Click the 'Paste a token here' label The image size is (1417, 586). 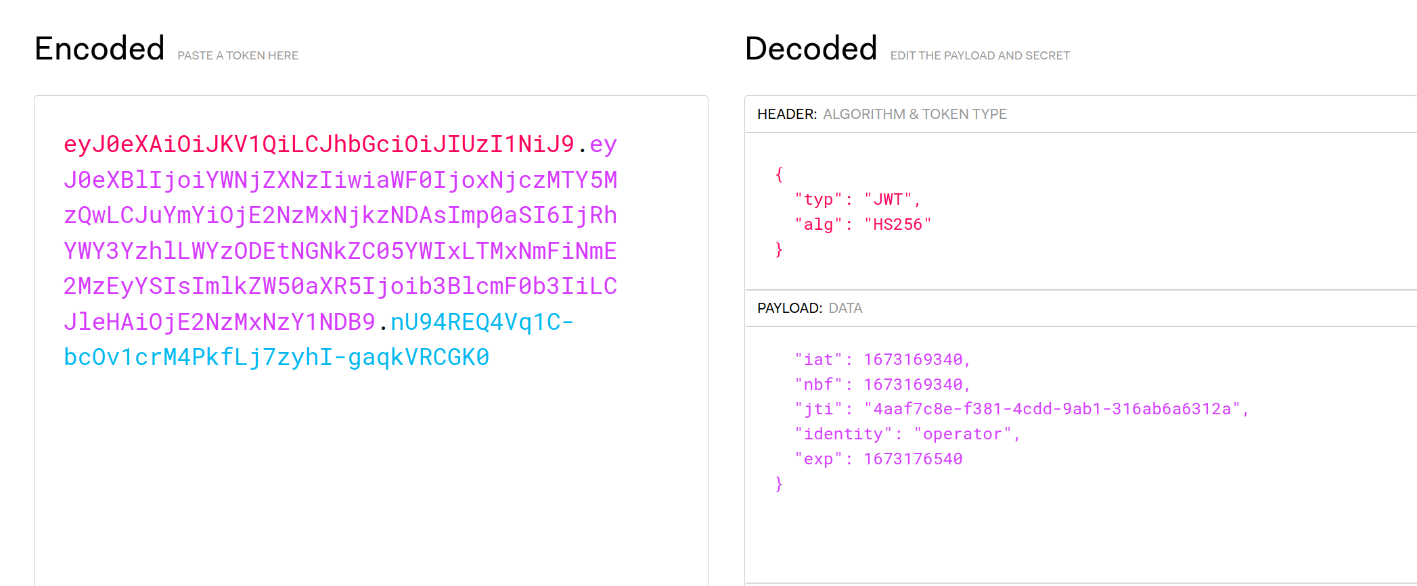pyautogui.click(x=238, y=55)
